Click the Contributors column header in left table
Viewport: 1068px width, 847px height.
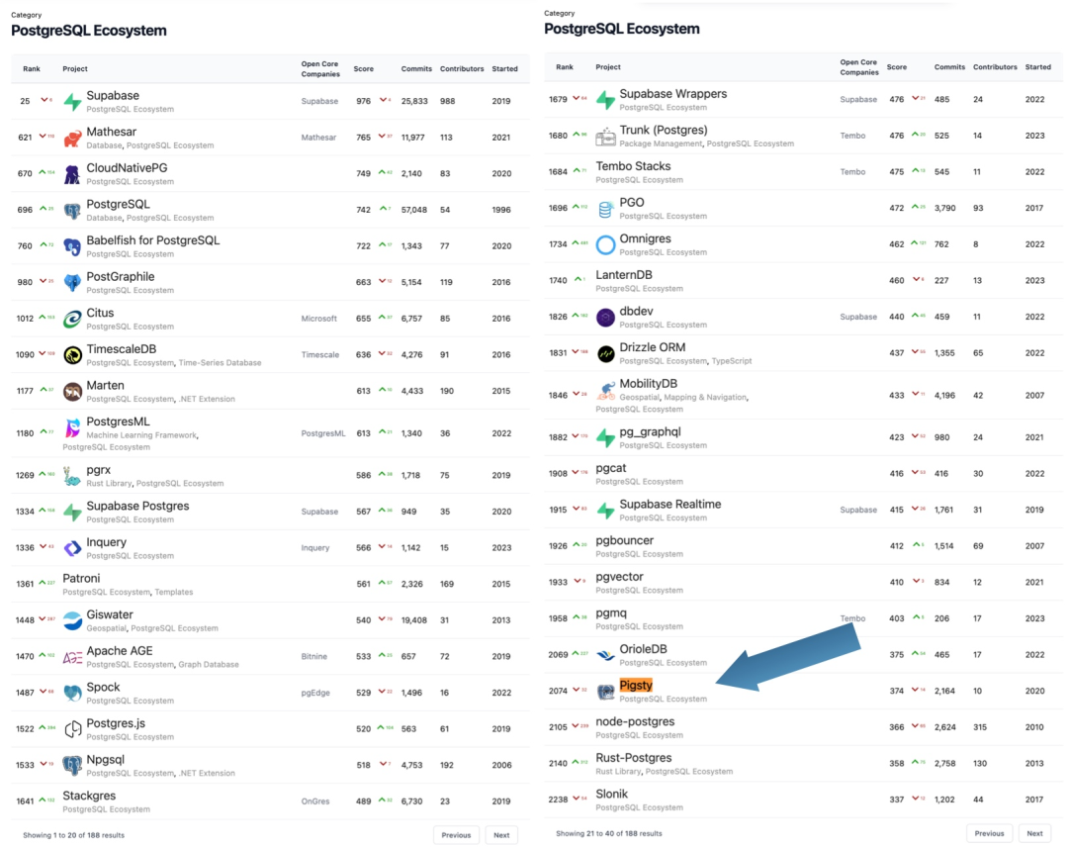click(x=462, y=69)
